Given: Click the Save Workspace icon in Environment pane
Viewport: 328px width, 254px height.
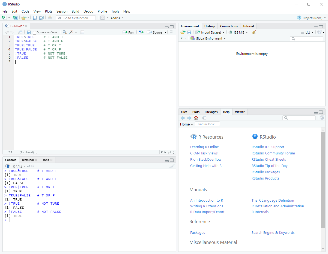Looking at the screenshot, I should point(189,32).
